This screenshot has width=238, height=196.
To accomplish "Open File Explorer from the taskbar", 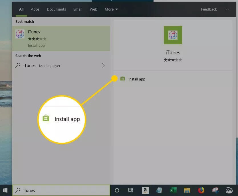I will pyautogui.click(x=187, y=190).
